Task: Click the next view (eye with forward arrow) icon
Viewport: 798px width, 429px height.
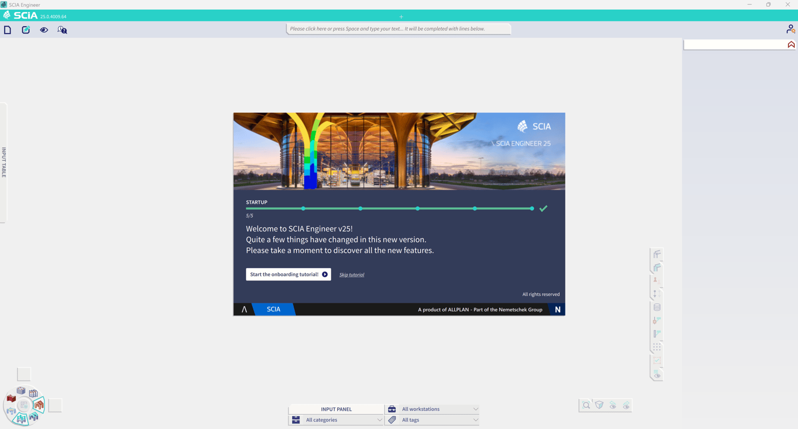Action: click(626, 406)
